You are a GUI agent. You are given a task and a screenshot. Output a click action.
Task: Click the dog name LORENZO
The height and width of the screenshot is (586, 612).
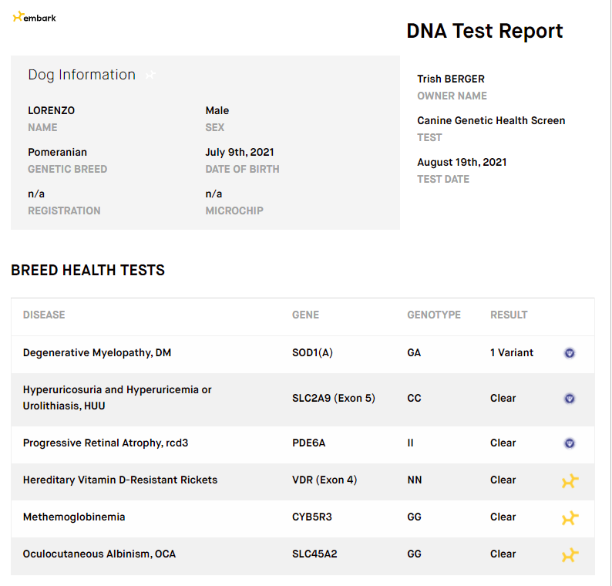[x=51, y=110]
